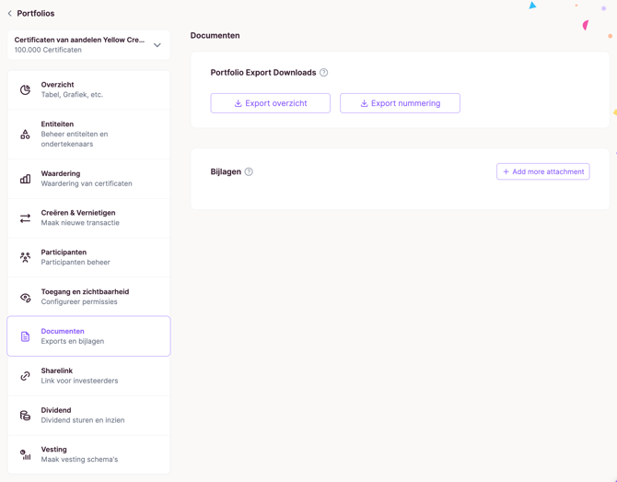617x482 pixels.
Task: Click help icon next to Portfolio Export Downloads
Action: click(324, 73)
